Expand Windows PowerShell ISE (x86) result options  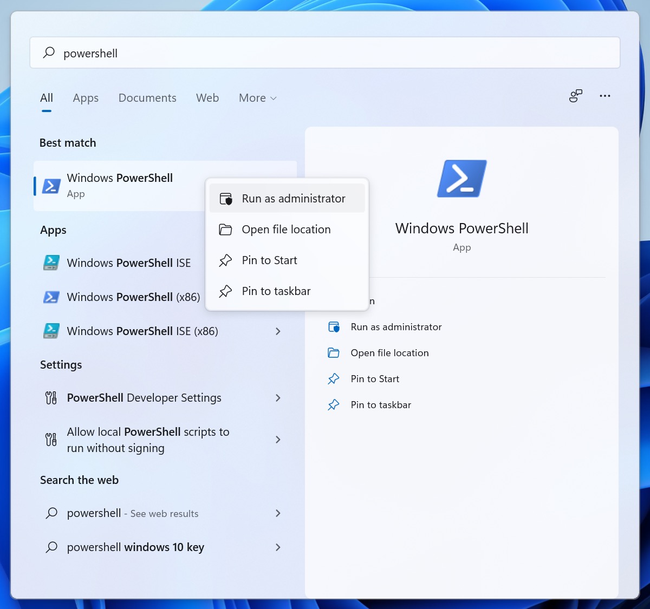pos(278,331)
